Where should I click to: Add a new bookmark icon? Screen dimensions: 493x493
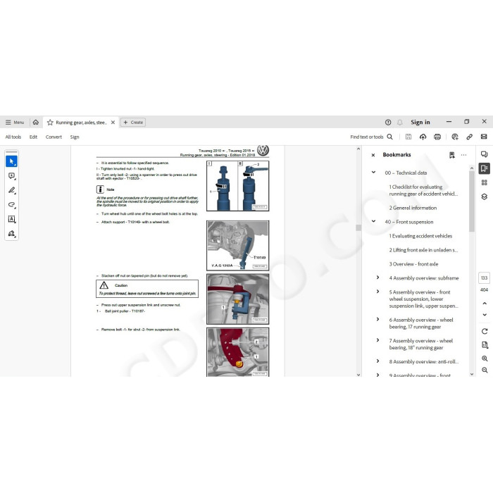[x=452, y=155]
